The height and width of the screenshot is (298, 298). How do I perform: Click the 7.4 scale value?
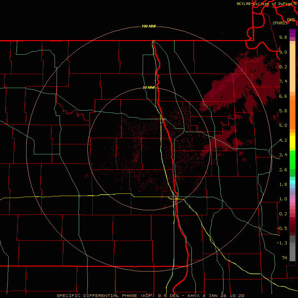pyautogui.click(x=283, y=81)
